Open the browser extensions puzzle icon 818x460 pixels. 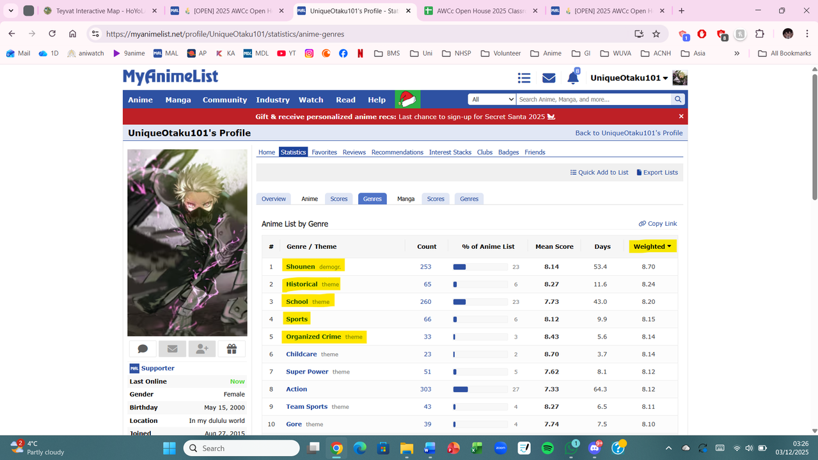pyautogui.click(x=760, y=34)
